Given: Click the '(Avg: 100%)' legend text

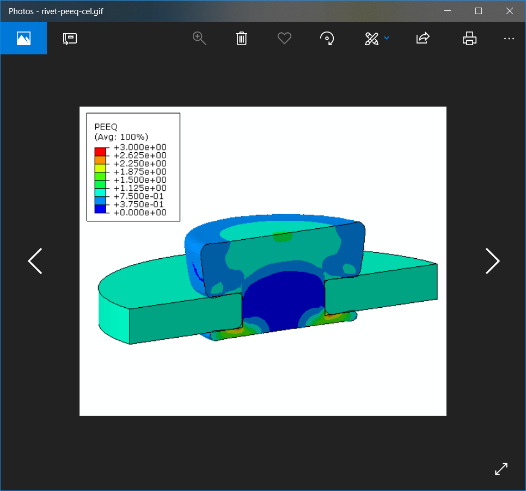Looking at the screenshot, I should (x=121, y=137).
